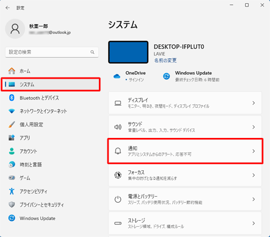Click the ストレージ drive icon
The image size is (270, 237).
coord(118,223)
